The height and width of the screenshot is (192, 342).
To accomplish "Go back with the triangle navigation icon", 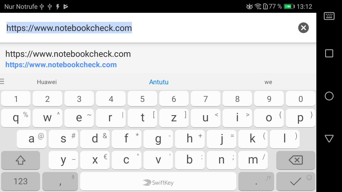I will 329,139.
